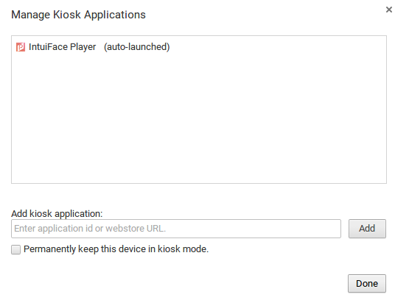The width and height of the screenshot is (395, 300).
Task: Click the IntuiFace Player red app icon
Action: point(21,47)
